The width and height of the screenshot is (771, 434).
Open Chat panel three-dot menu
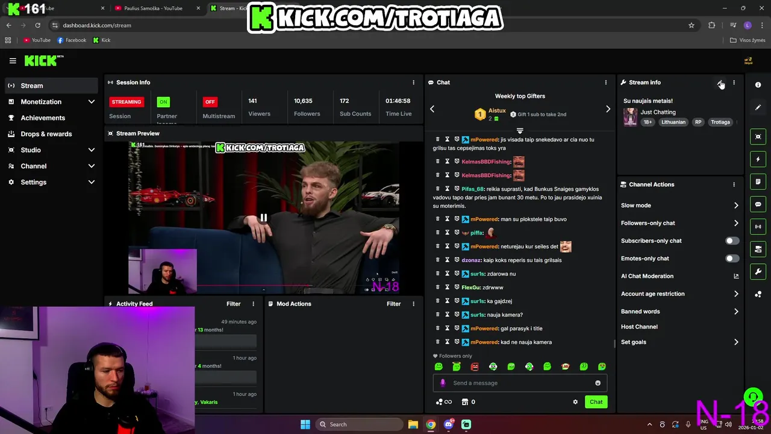click(x=606, y=83)
